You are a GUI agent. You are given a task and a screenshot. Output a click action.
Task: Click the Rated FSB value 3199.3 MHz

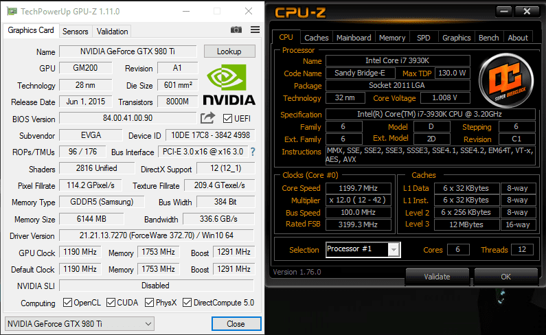(359, 224)
